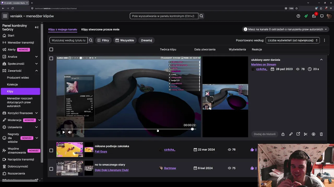Switch to the Klipy stworzone przeze mnie tab
The image size is (334, 187).
(x=100, y=29)
